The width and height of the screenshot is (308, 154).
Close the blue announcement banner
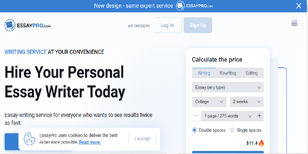[299, 6]
